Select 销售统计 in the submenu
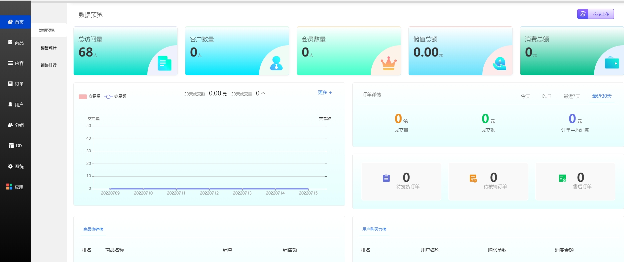This screenshot has width=624, height=262. pos(49,48)
